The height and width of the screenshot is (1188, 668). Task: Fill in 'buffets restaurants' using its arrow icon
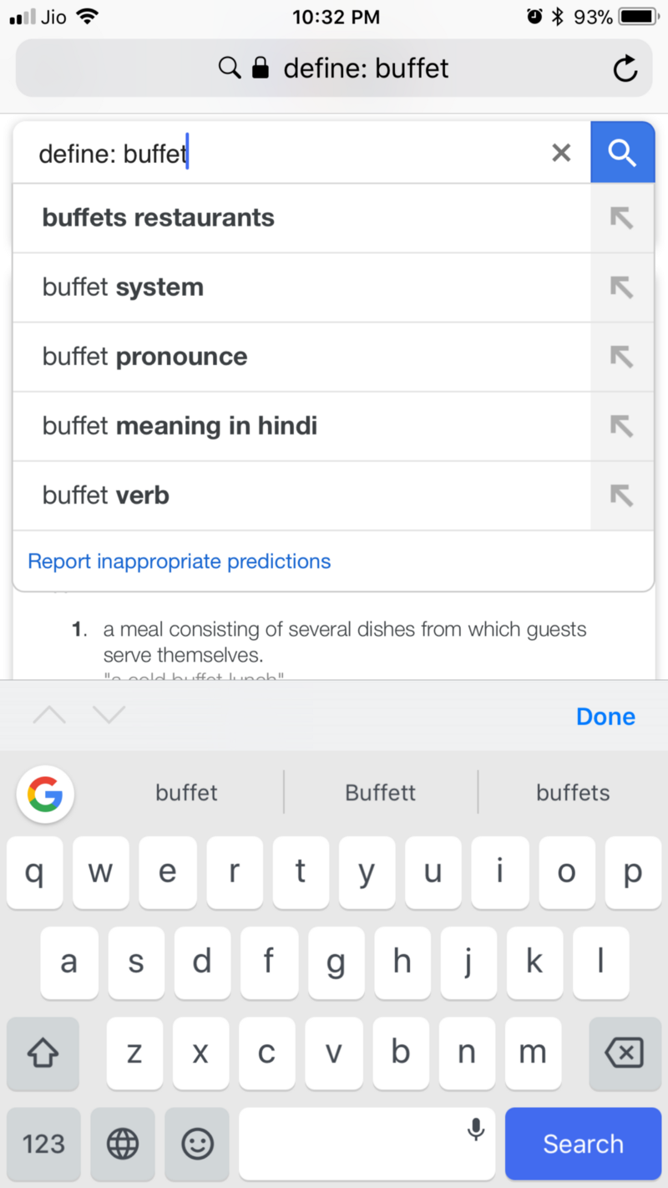[621, 218]
